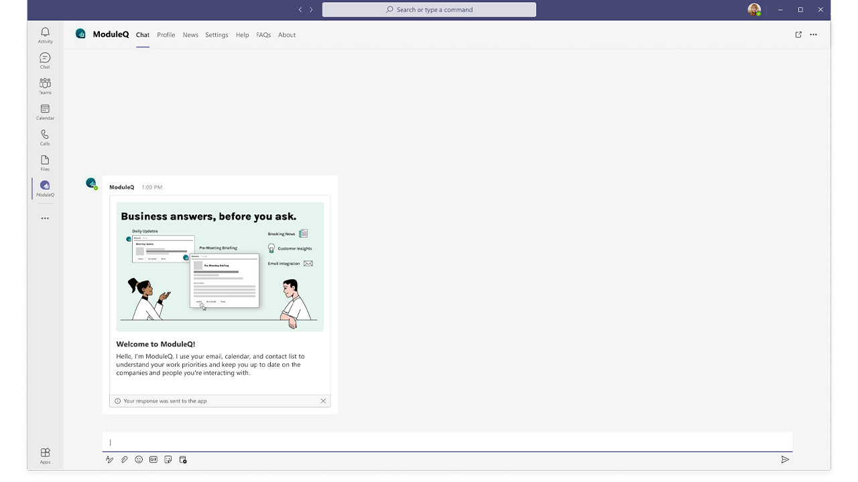Viewport: 858px width, 482px height.
Task: Navigate back using the left arrow
Action: pyautogui.click(x=300, y=9)
